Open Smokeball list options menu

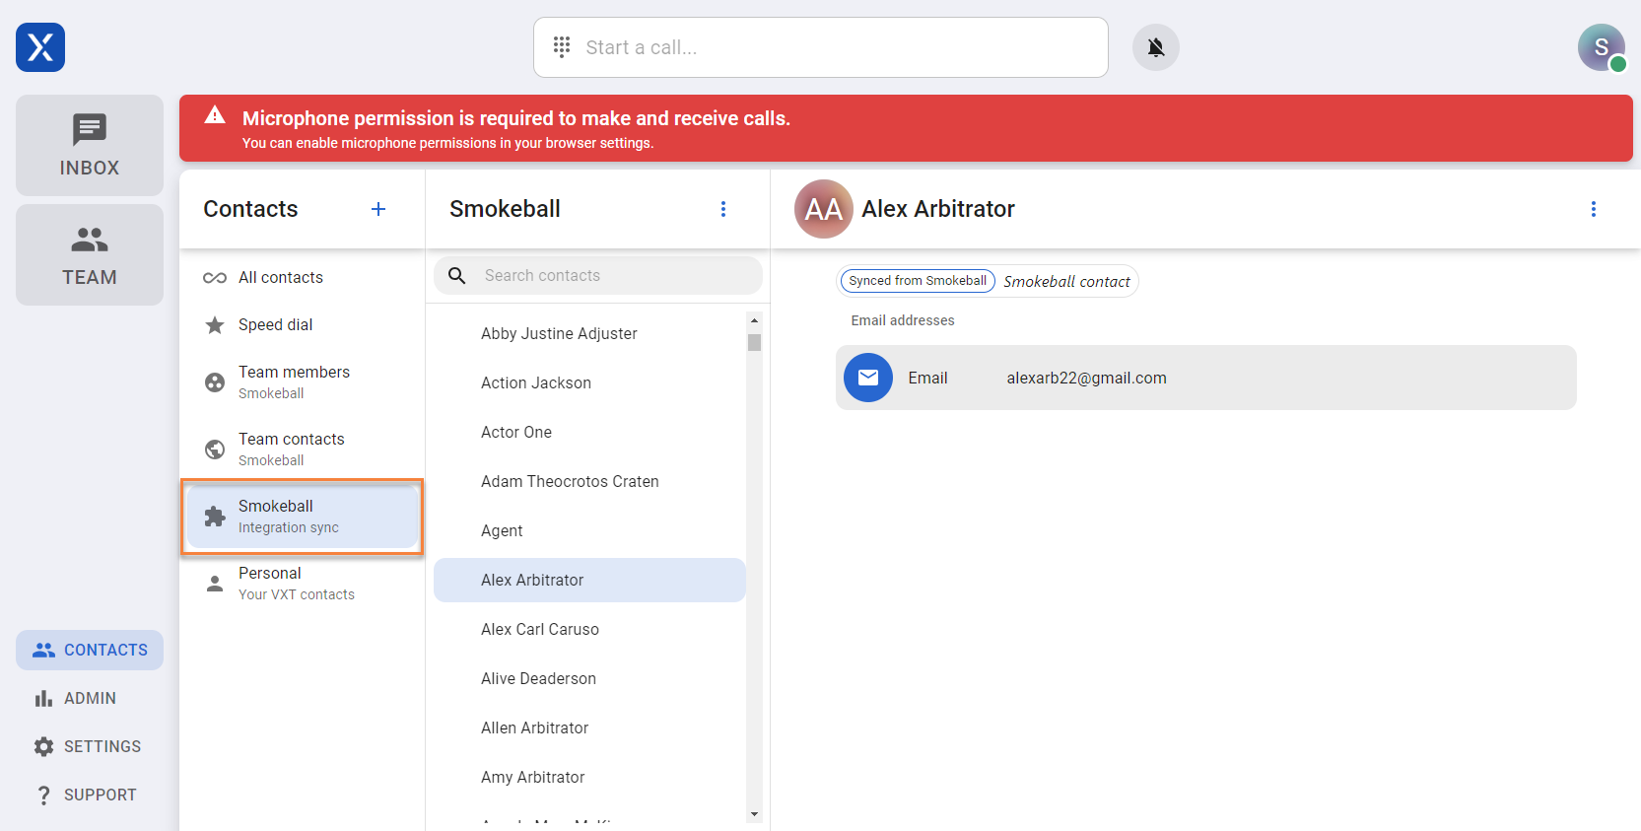point(723,209)
